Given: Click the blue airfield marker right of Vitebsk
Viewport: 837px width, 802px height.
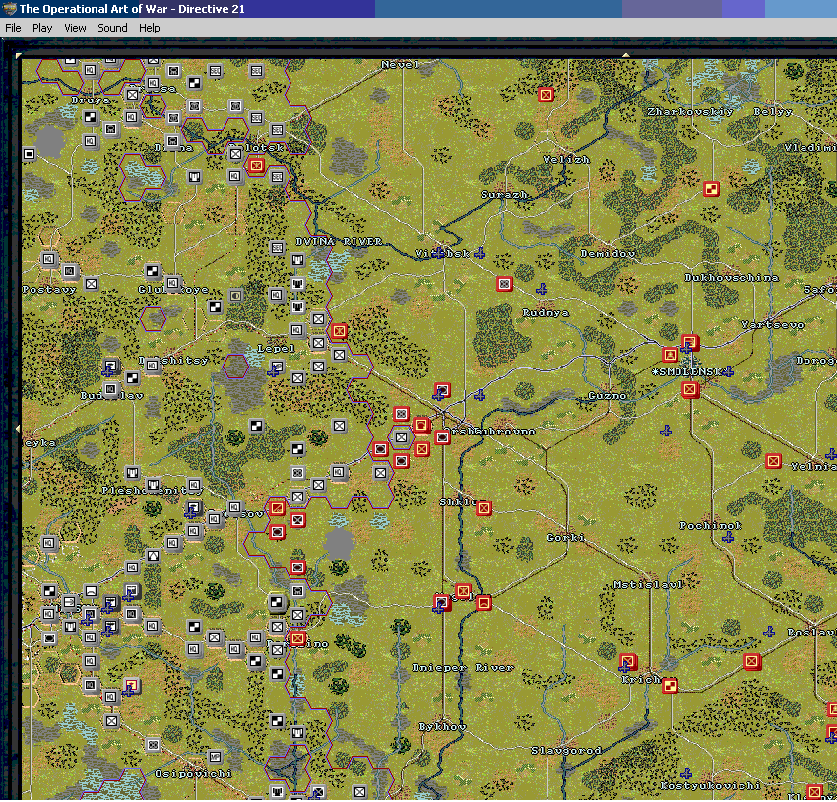Looking at the screenshot, I should pos(480,253).
